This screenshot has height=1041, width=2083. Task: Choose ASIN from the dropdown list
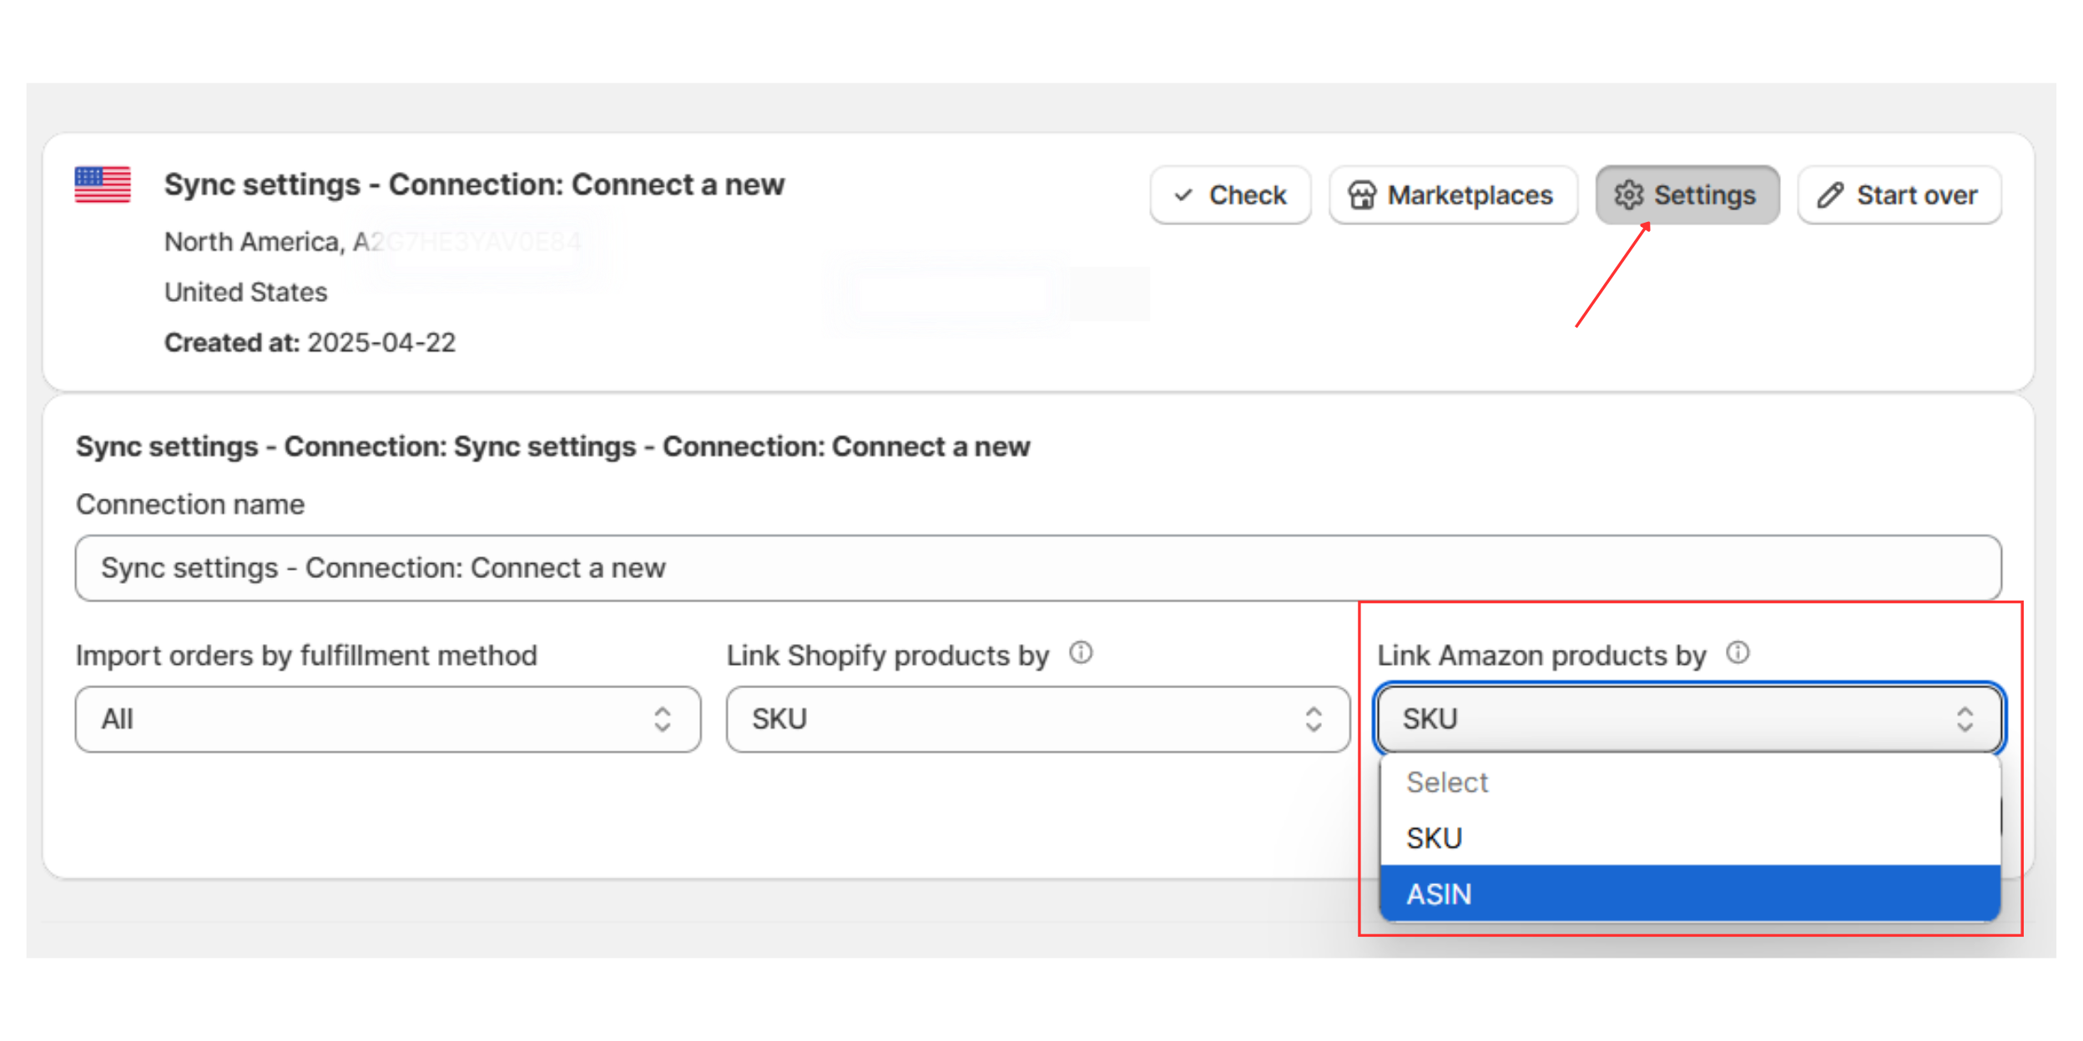[1690, 893]
